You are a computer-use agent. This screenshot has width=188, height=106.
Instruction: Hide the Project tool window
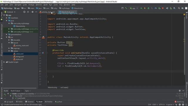coord(36,12)
